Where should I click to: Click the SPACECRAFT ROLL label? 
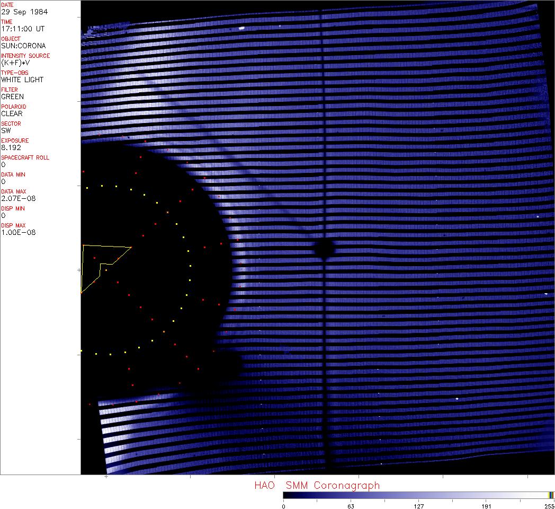(x=25, y=157)
